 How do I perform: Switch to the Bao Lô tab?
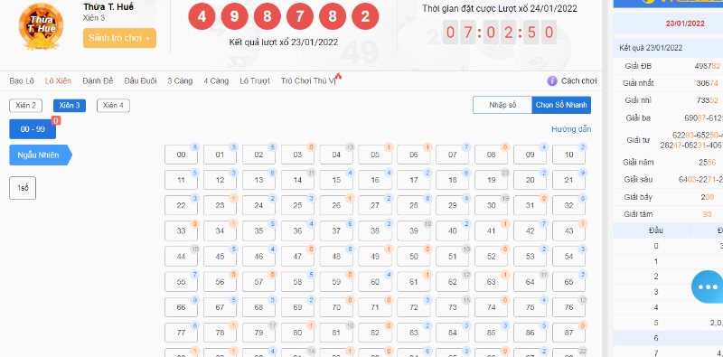coord(22,80)
